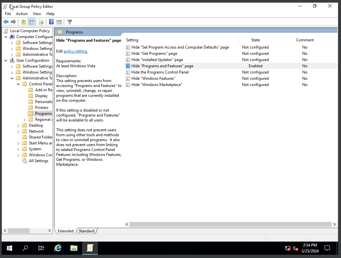The height and width of the screenshot is (258, 341).
Task: Expand the Regional tree node
Action: tap(25, 120)
